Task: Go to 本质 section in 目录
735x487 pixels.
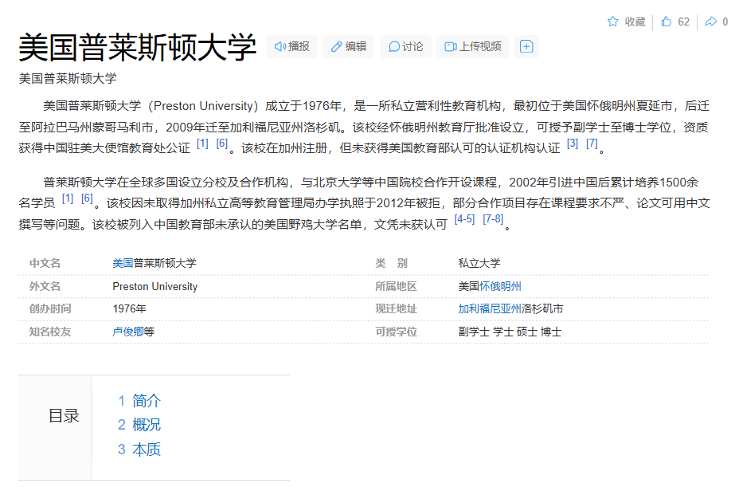Action: pos(146,450)
